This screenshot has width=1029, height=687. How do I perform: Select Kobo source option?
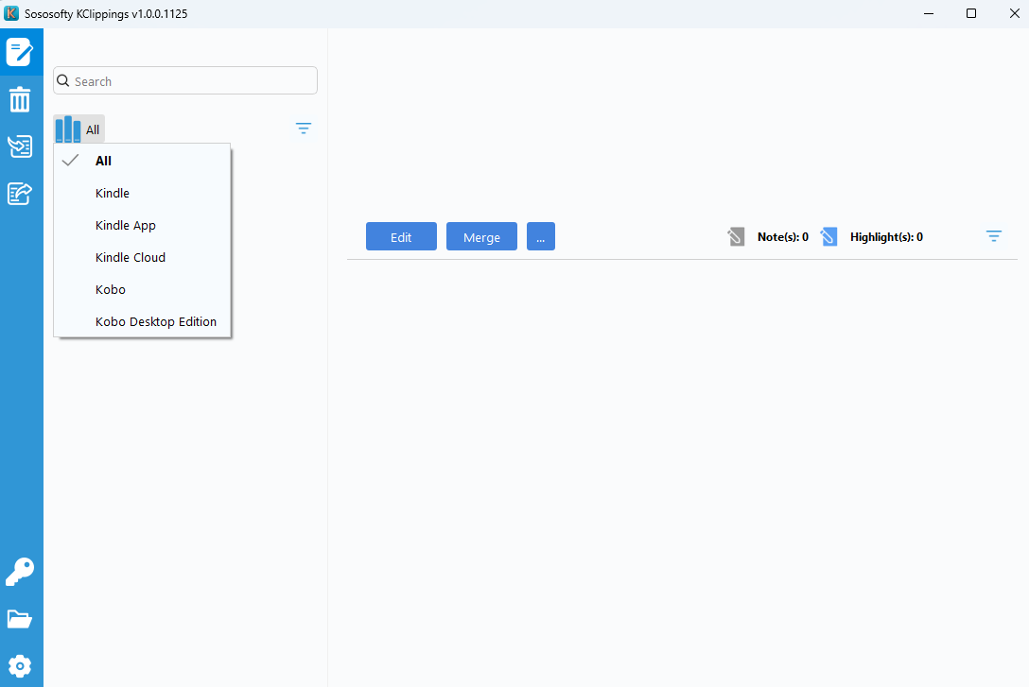(143, 289)
